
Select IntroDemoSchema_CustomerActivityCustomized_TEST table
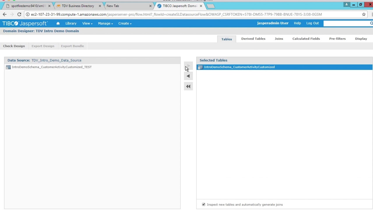(x=92, y=67)
